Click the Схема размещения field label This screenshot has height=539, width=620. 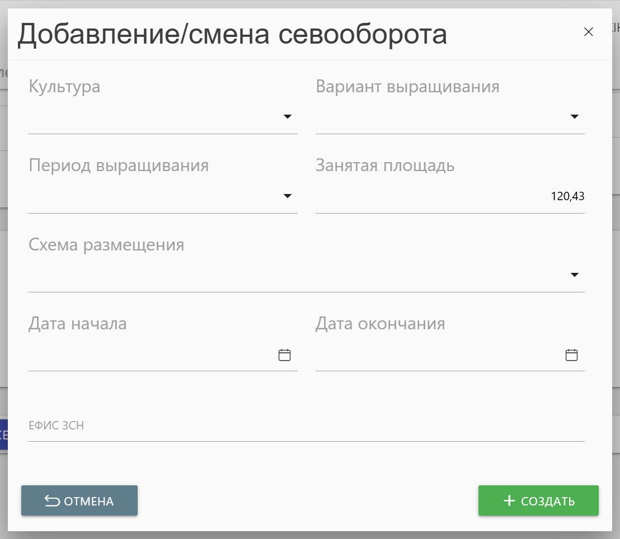coord(106,245)
